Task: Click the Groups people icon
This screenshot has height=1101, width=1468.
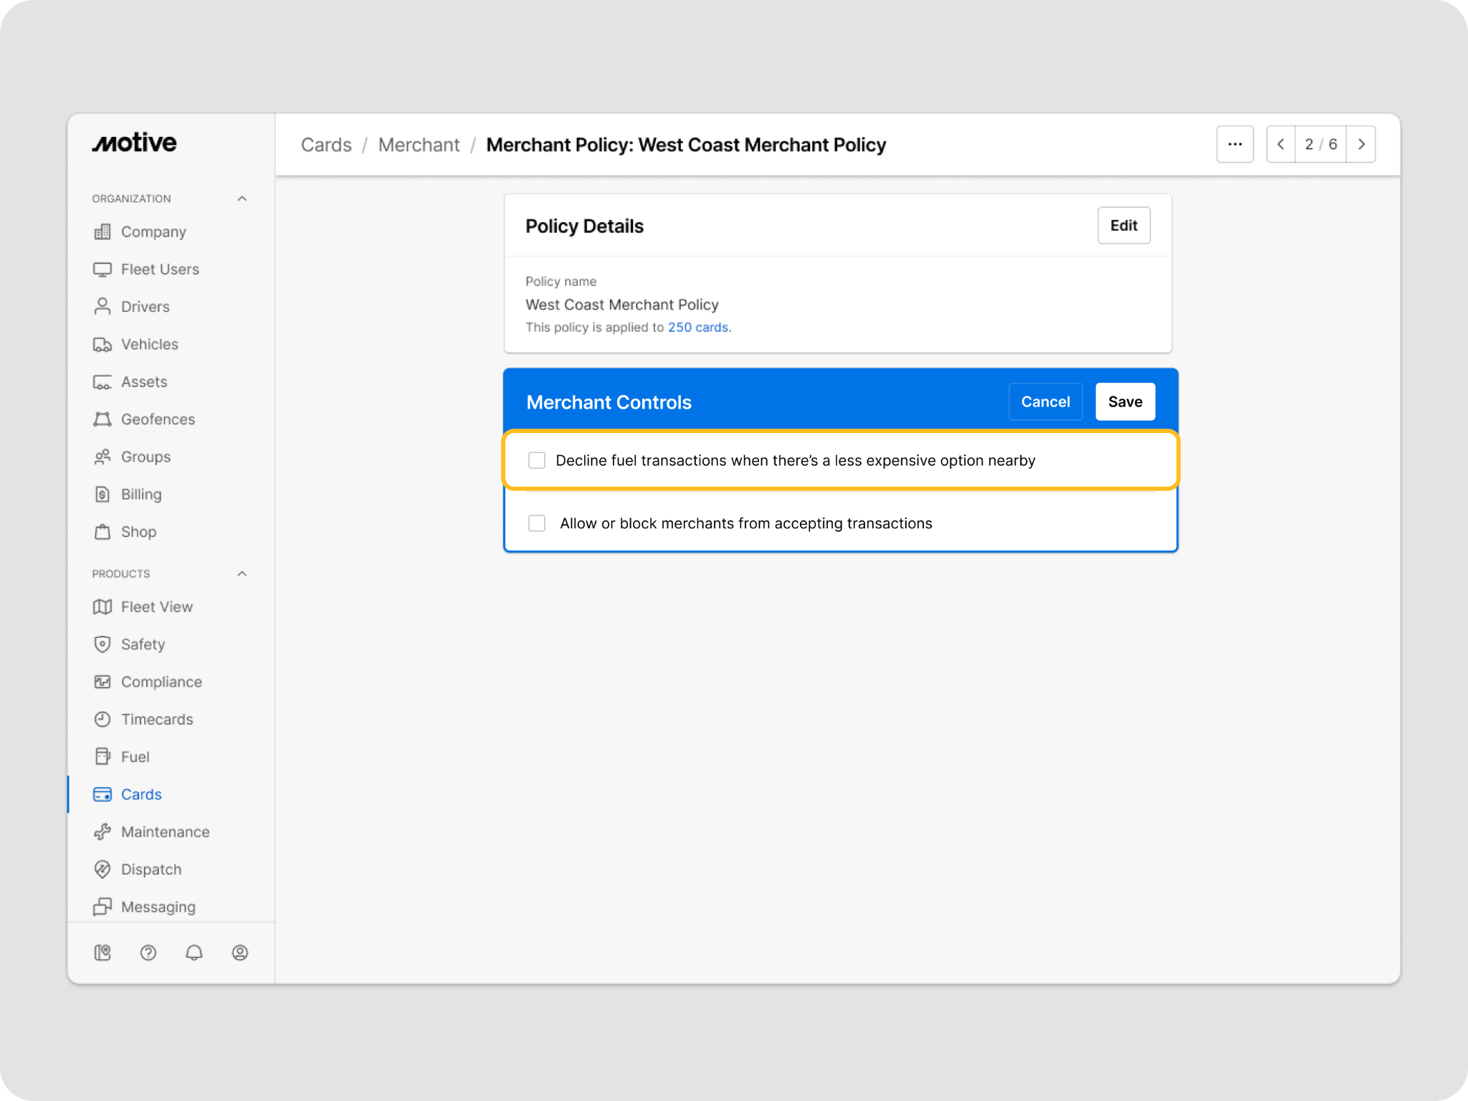Action: (103, 457)
